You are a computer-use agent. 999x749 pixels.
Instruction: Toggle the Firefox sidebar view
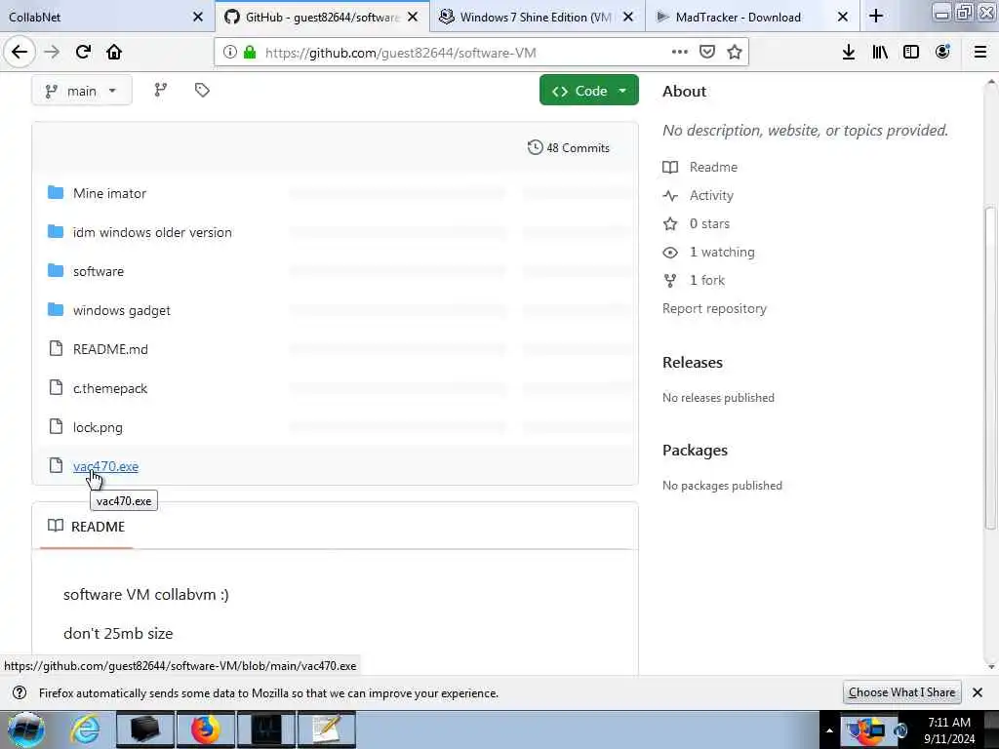coord(911,53)
